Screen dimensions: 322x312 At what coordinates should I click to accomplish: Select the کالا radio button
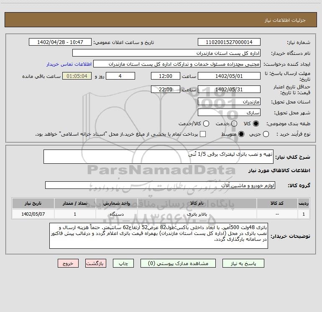point(256,124)
